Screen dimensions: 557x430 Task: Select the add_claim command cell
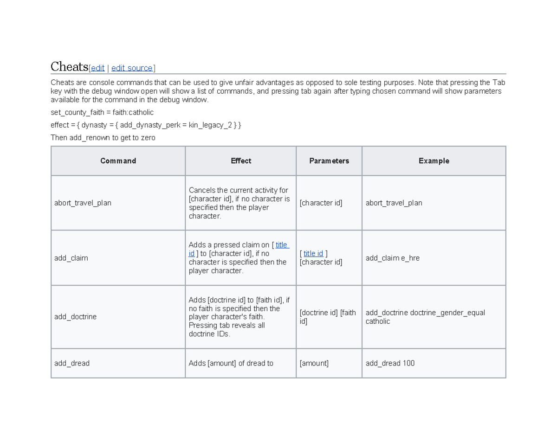[71, 258]
